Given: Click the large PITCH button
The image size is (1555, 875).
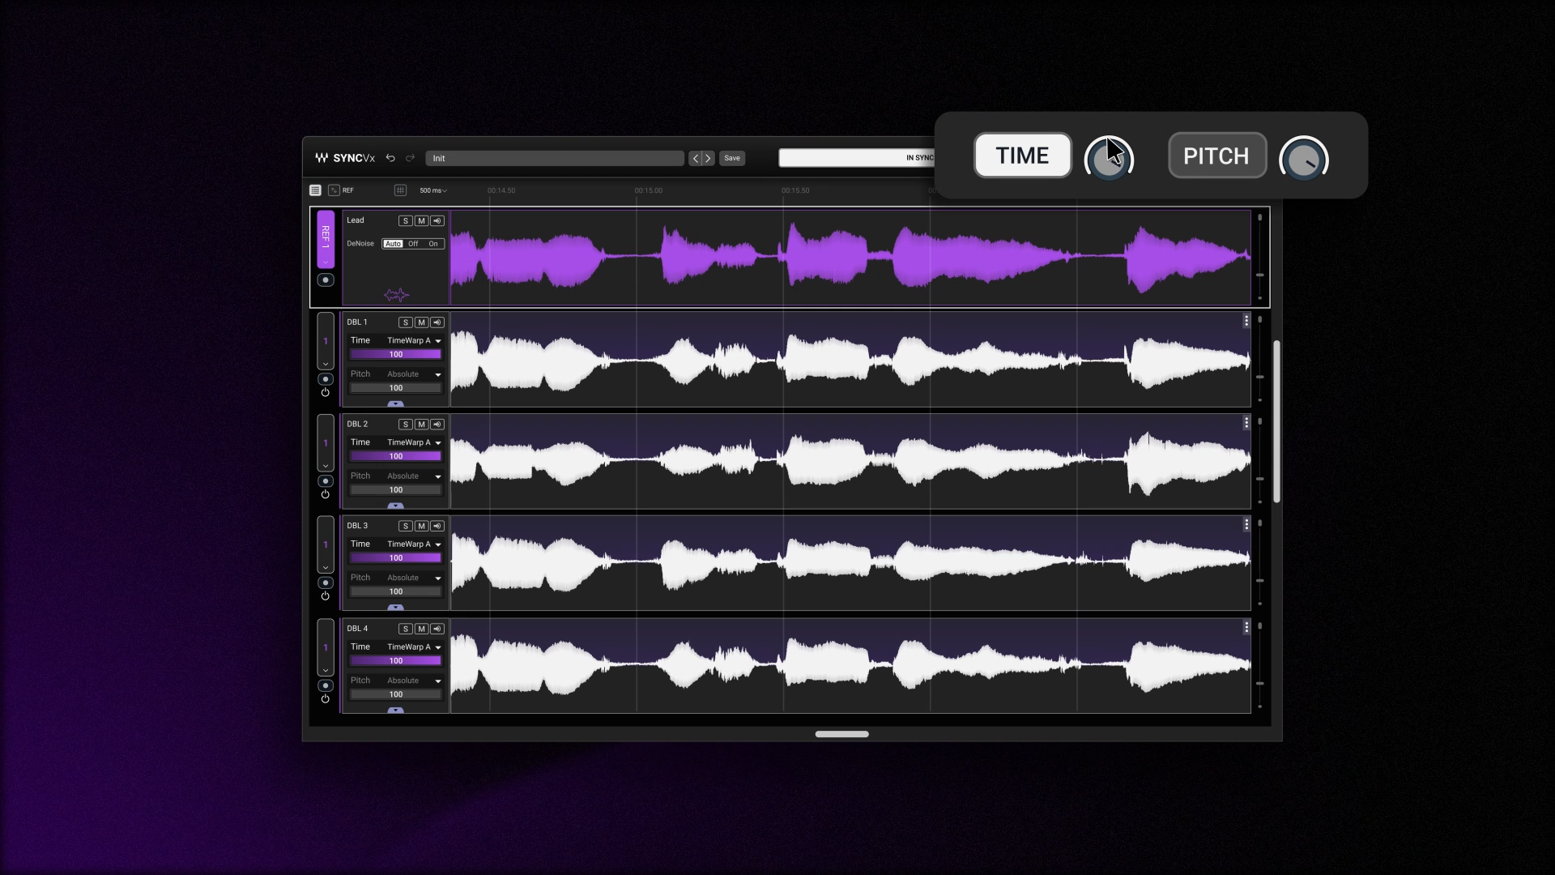Looking at the screenshot, I should [1217, 156].
